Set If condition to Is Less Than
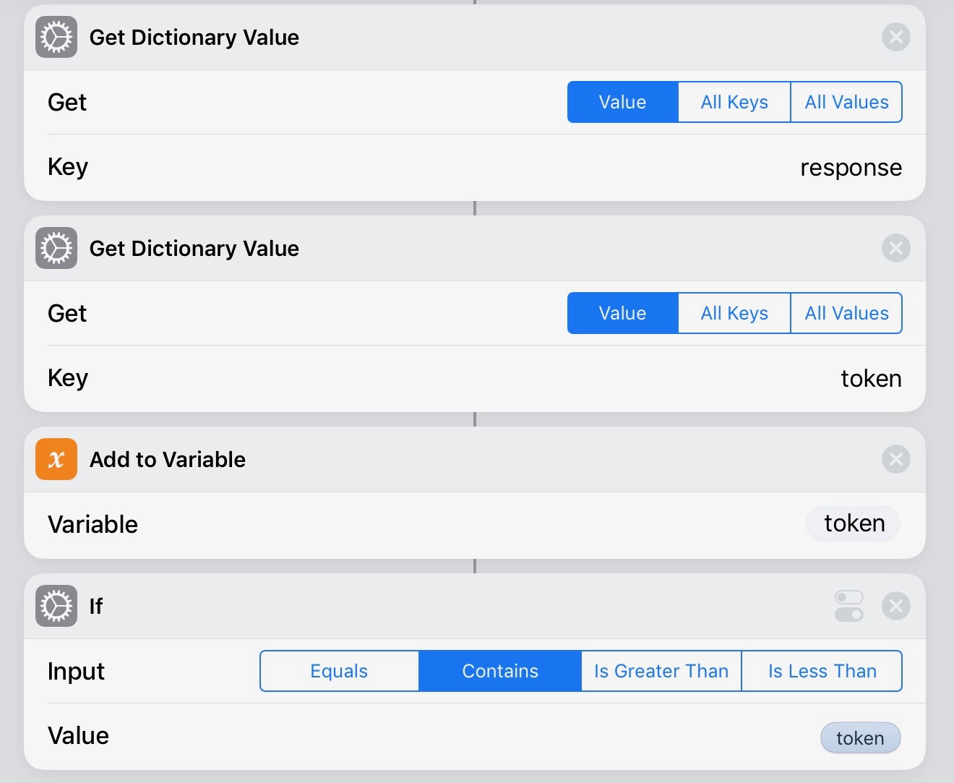 [x=822, y=671]
